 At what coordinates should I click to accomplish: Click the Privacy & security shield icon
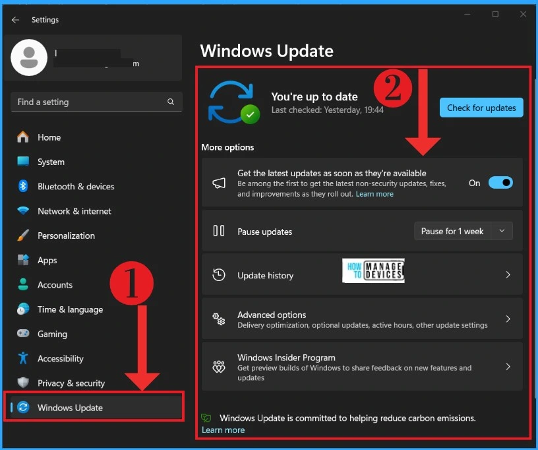pyautogui.click(x=23, y=383)
